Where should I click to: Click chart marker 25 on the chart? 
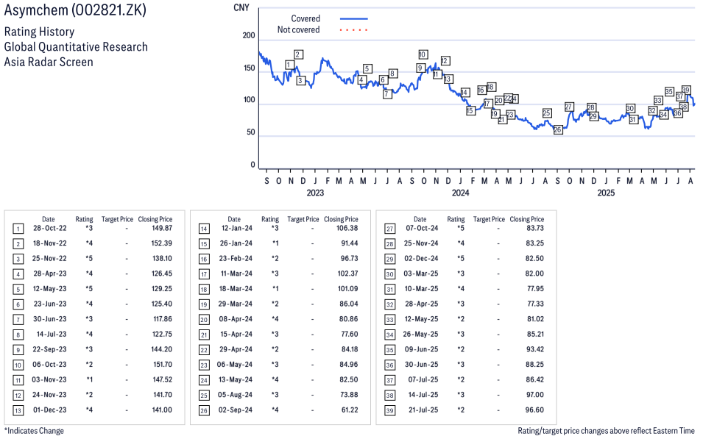546,113
